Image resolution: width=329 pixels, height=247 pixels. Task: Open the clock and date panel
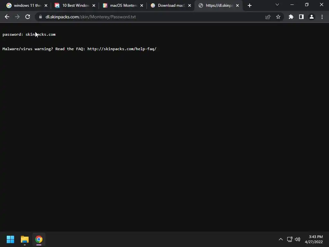(x=314, y=239)
